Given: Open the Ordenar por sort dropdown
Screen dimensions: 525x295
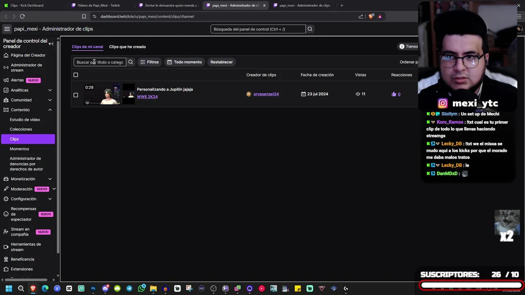Looking at the screenshot, I should click(x=409, y=62).
